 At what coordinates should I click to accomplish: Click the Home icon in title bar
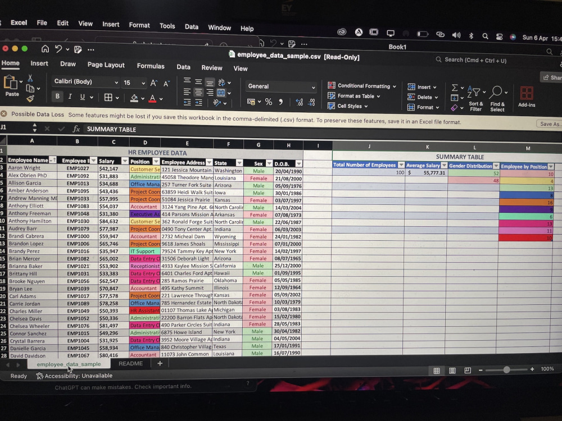(x=45, y=49)
